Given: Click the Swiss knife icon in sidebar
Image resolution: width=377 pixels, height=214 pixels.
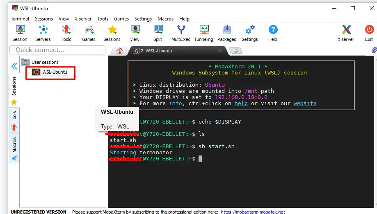Looking at the screenshot, I should tap(14, 128).
